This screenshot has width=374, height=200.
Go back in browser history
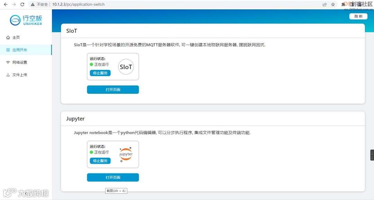tap(6, 4)
